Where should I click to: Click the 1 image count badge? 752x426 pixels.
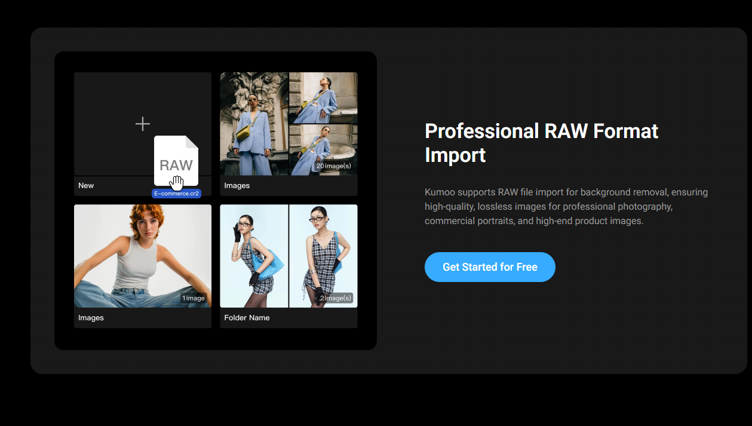[194, 298]
